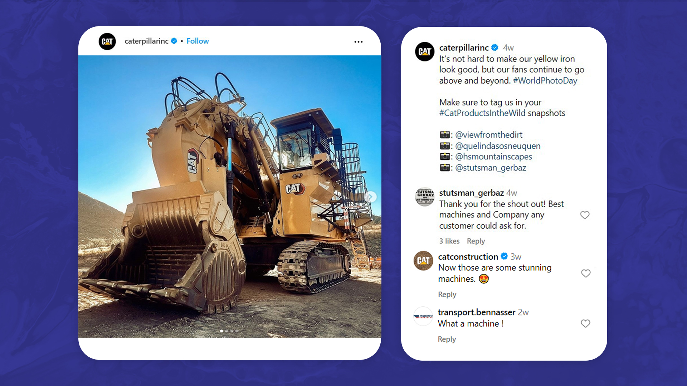This screenshot has height=386, width=687.
Task: Open catconstruction profile avatar
Action: point(424,261)
